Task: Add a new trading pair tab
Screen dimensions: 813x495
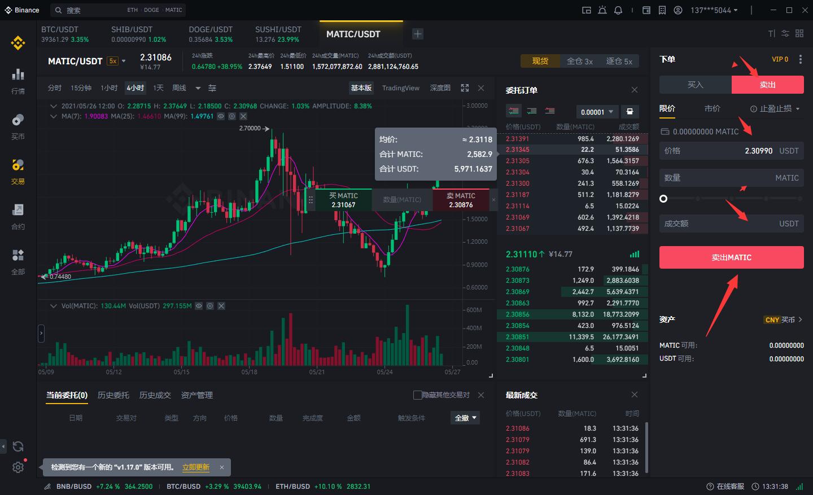Action: 418,34
